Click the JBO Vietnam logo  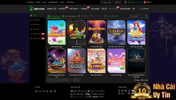coord(36,8)
